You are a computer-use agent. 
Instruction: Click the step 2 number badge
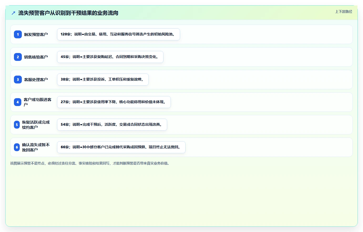coord(18,57)
